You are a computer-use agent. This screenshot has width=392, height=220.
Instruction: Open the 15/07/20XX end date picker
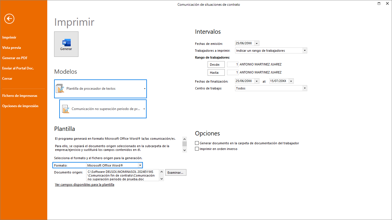pyautogui.click(x=291, y=81)
